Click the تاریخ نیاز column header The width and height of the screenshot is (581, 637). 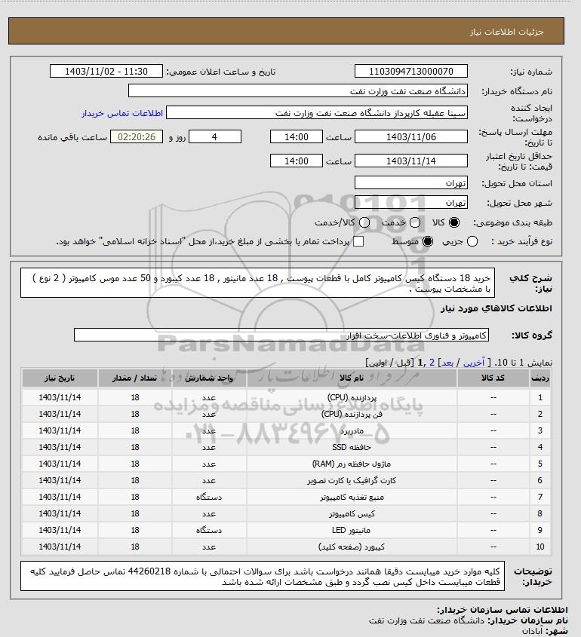pos(60,378)
